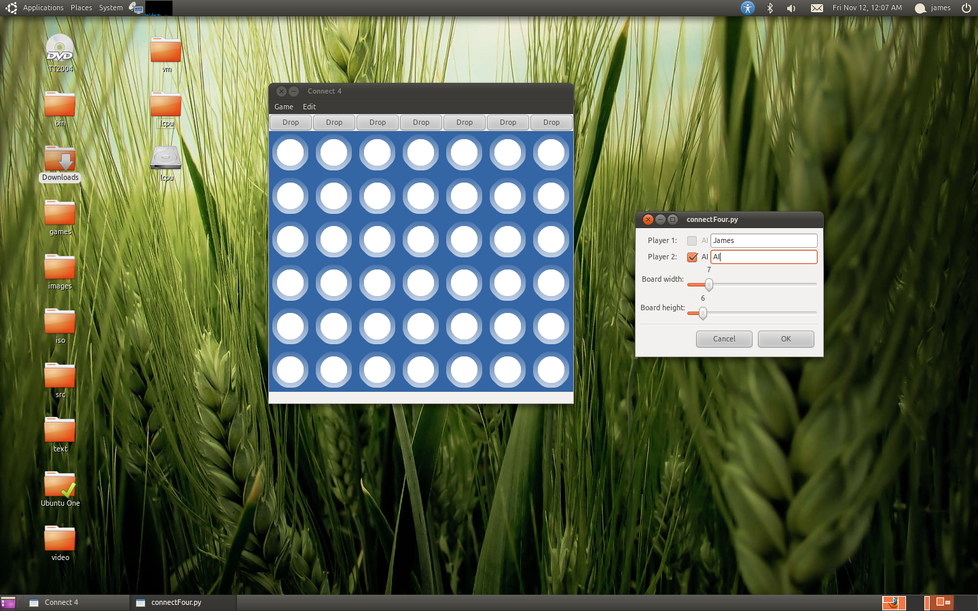This screenshot has height=611, width=978.
Task: Open the volume control icon
Action: pos(791,8)
